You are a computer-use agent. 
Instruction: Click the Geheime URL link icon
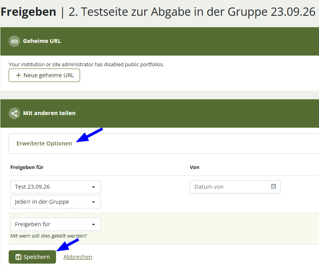click(14, 41)
